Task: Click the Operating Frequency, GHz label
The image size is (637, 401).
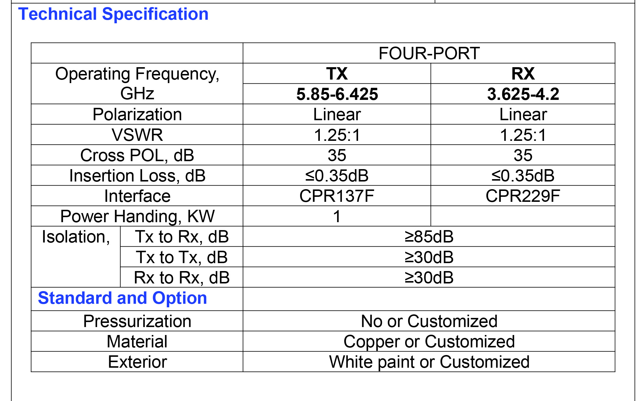Action: tap(137, 84)
